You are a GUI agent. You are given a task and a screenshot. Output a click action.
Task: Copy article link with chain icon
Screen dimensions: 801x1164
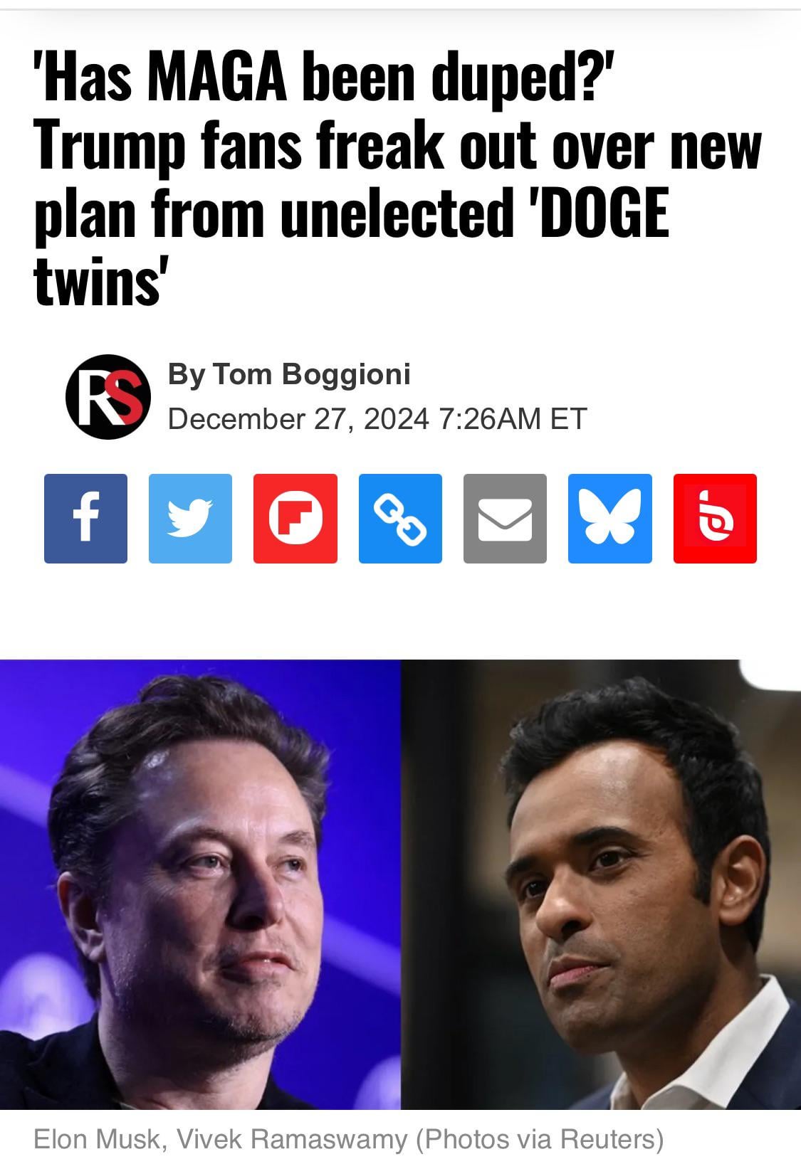[x=400, y=519]
